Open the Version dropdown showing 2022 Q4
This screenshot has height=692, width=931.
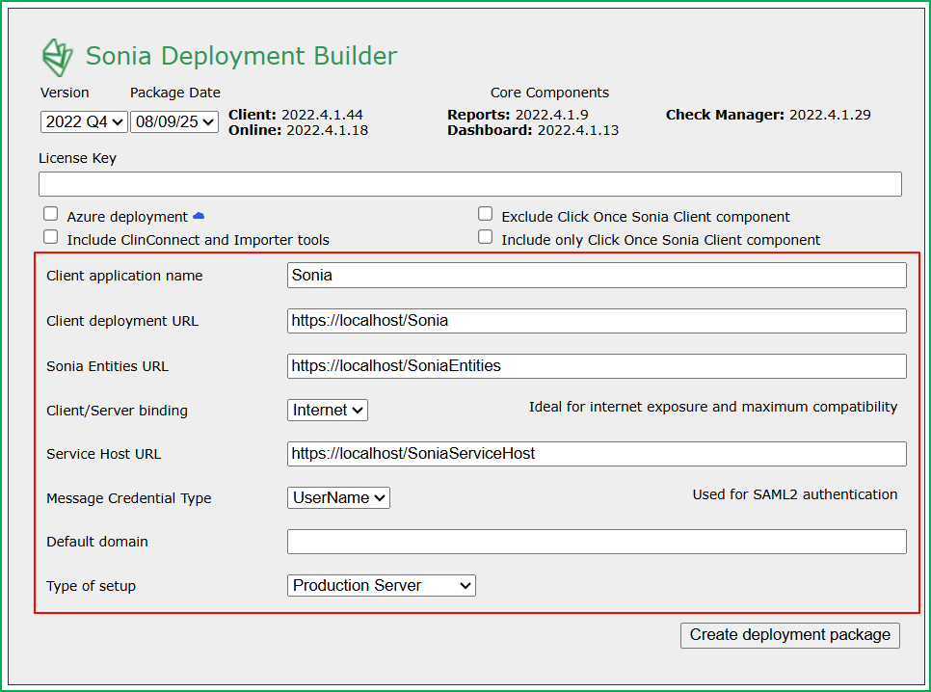click(x=84, y=121)
